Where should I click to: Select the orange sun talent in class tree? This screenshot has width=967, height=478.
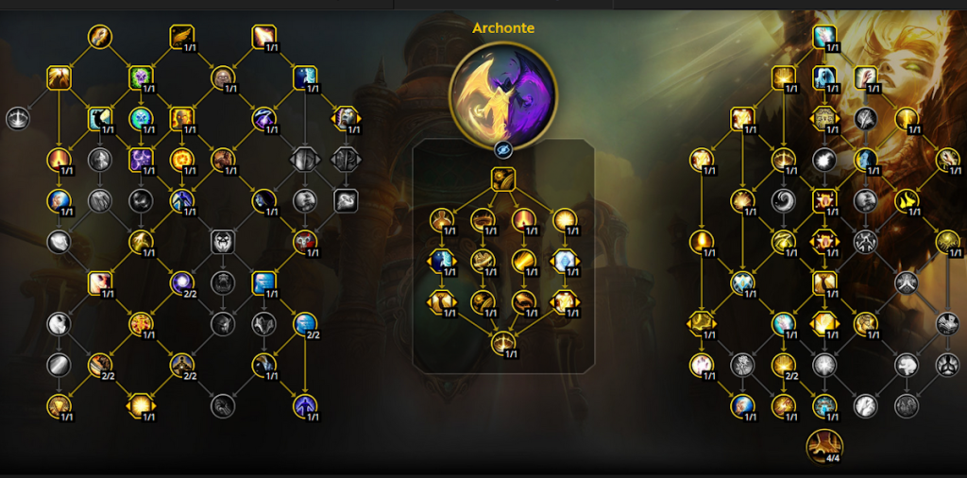[182, 160]
